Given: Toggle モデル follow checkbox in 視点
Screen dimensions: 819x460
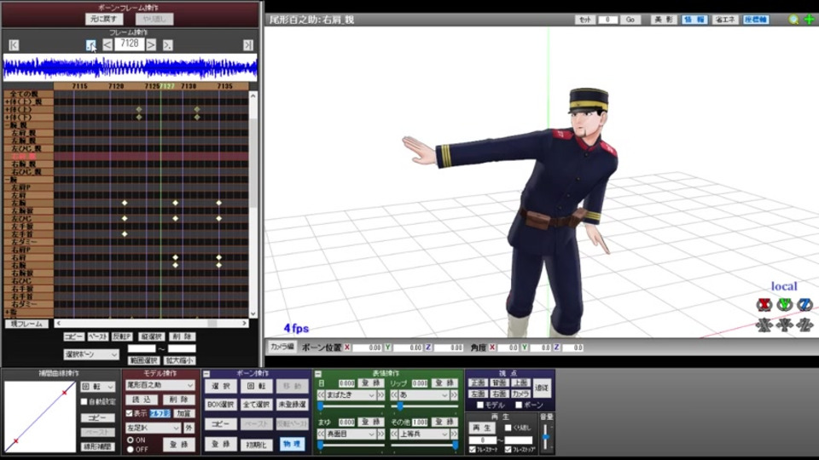Looking at the screenshot, I should point(480,405).
